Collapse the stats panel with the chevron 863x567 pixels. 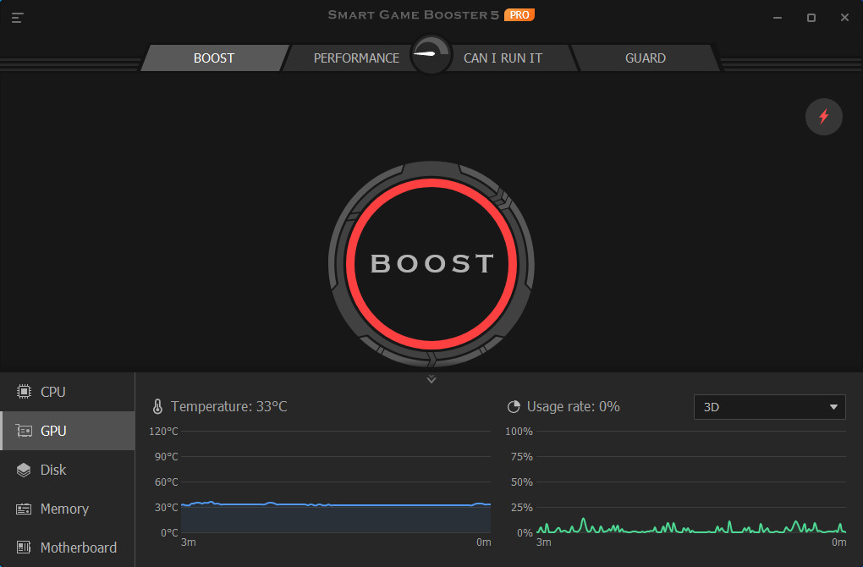pos(431,379)
